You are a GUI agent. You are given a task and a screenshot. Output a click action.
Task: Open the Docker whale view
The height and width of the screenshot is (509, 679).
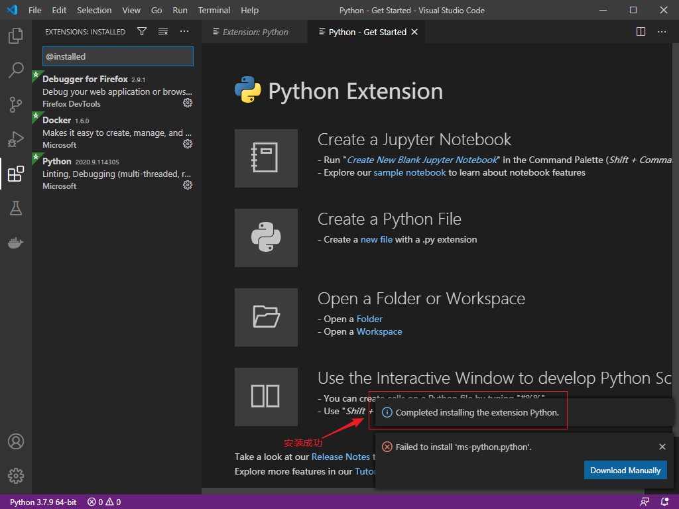[x=16, y=243]
